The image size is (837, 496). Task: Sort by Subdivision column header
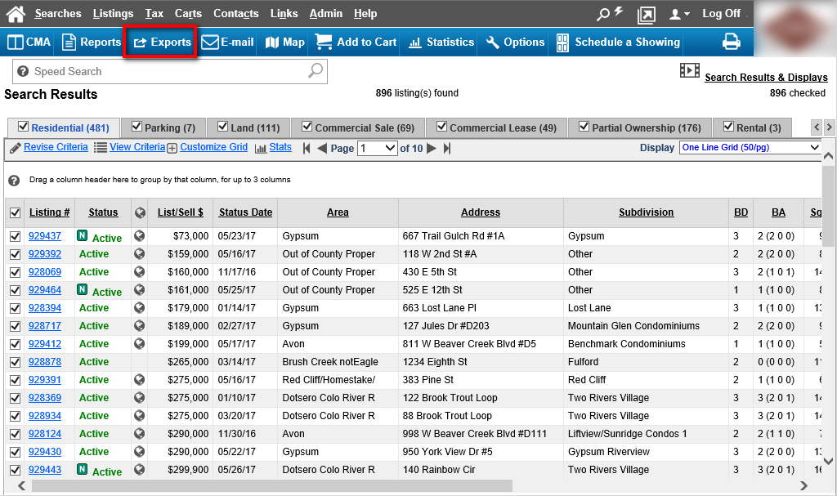[x=646, y=212]
